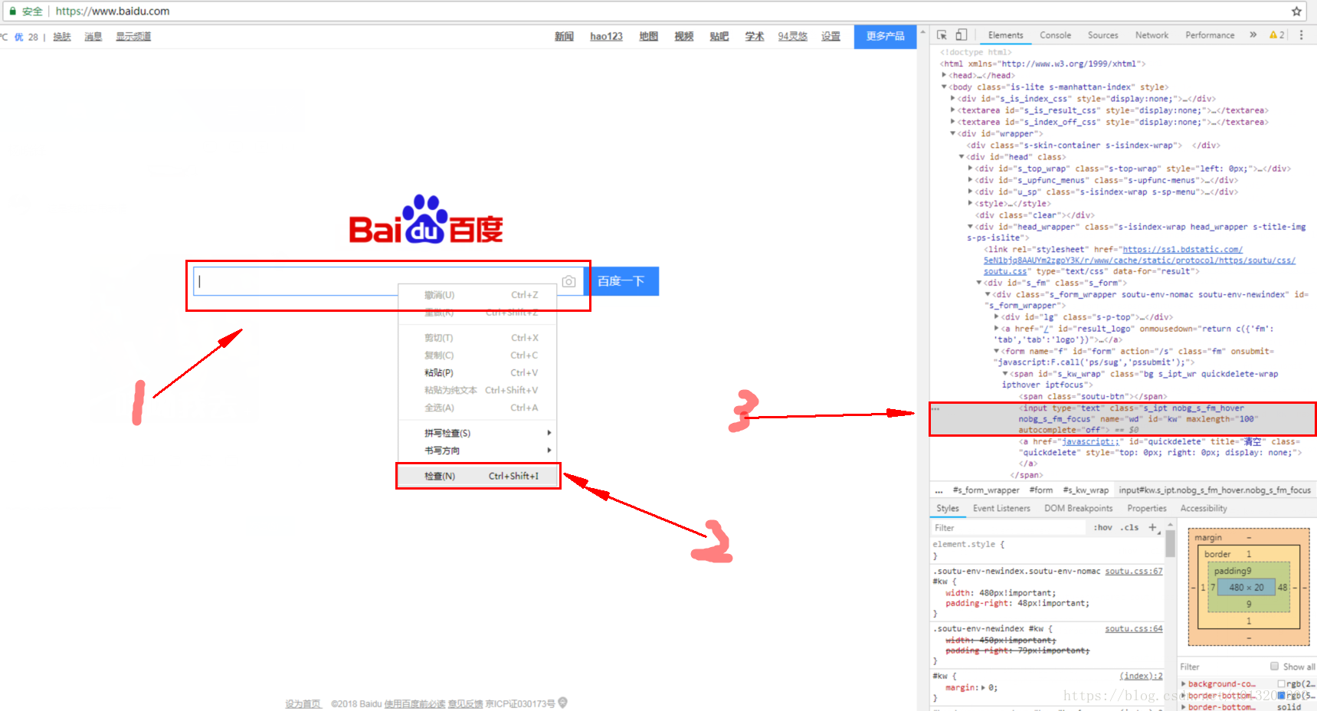Select the #form breadcrumb
The image size is (1317, 711).
1040,490
